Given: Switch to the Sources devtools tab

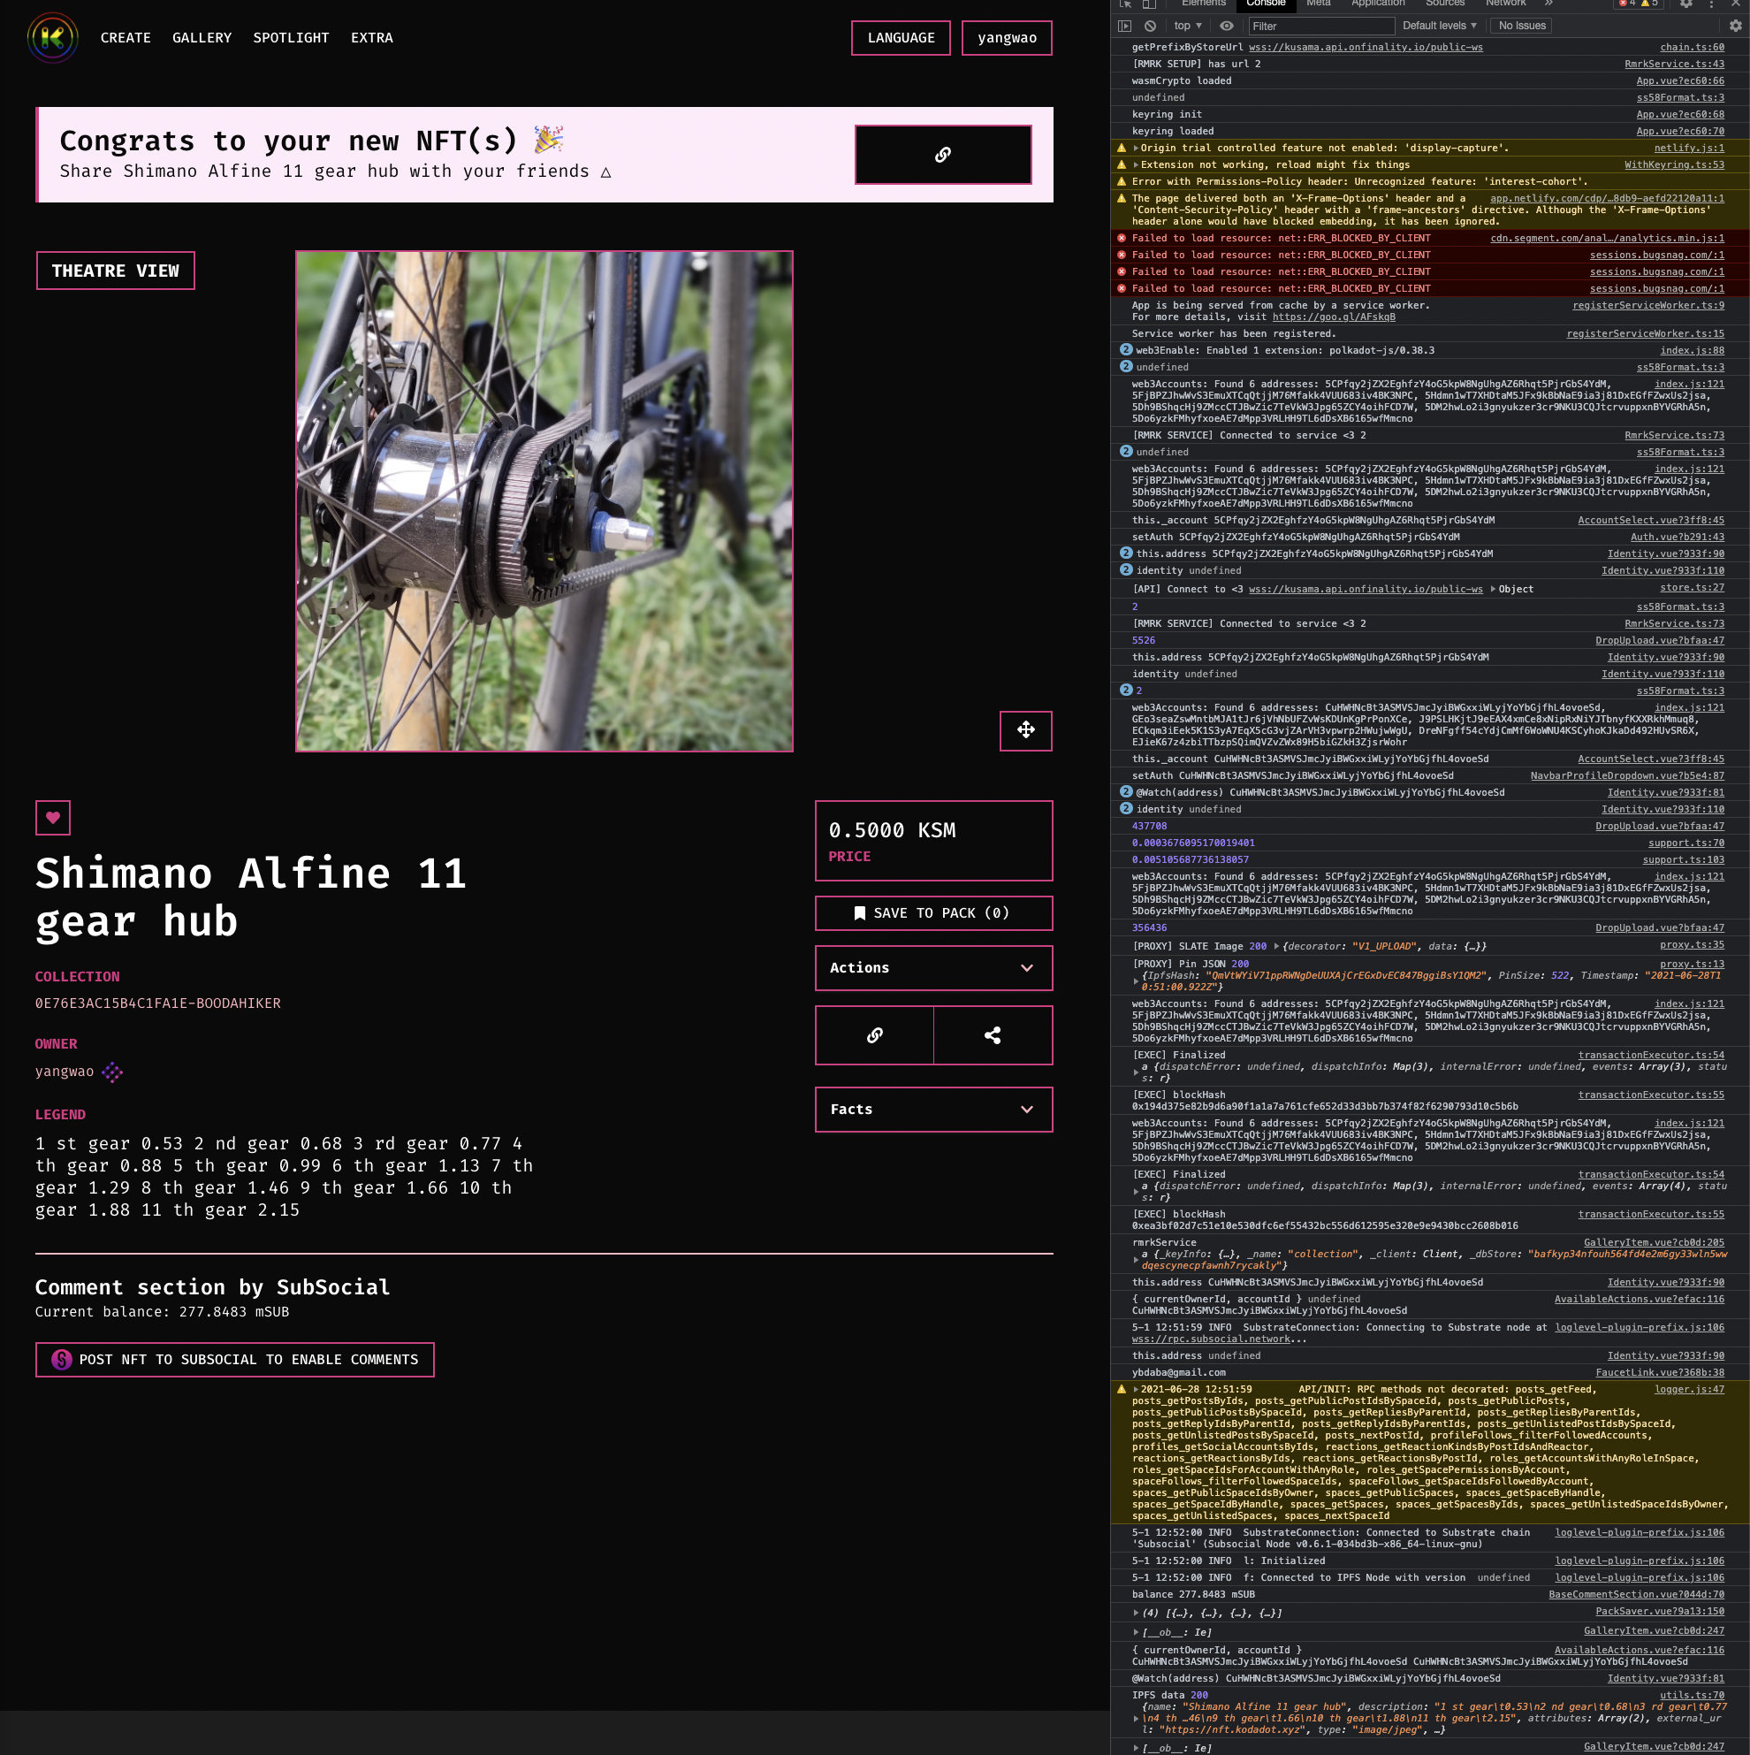Looking at the screenshot, I should (1445, 3).
